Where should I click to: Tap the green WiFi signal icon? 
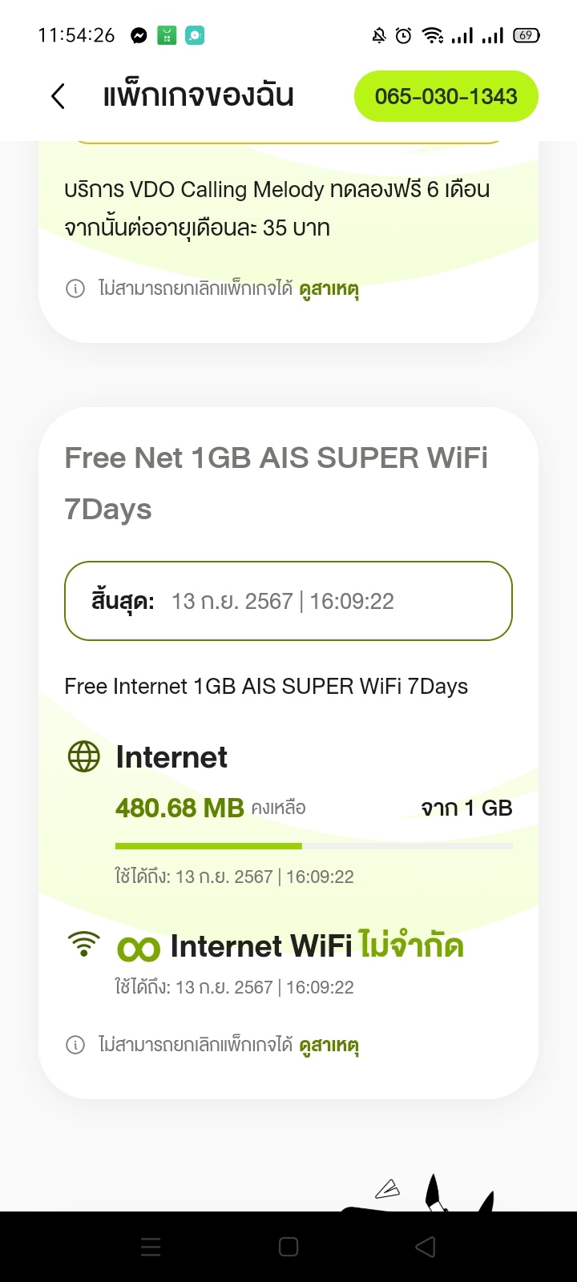tap(84, 945)
